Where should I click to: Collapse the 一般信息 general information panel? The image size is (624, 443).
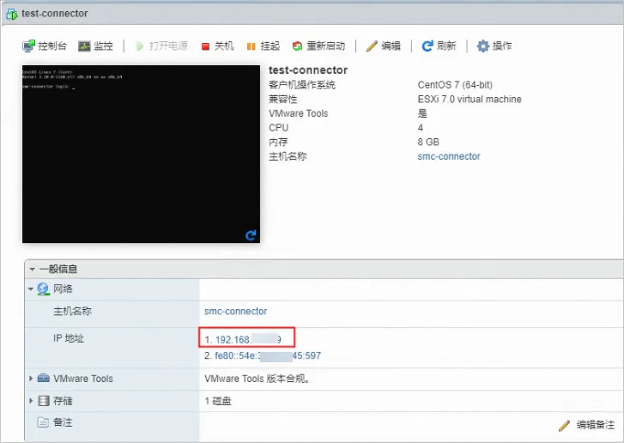pos(33,270)
